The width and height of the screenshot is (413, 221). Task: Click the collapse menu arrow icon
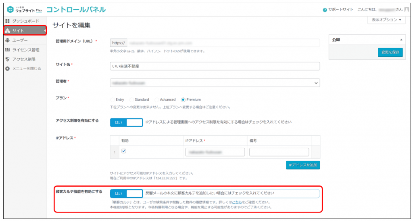click(x=7, y=69)
